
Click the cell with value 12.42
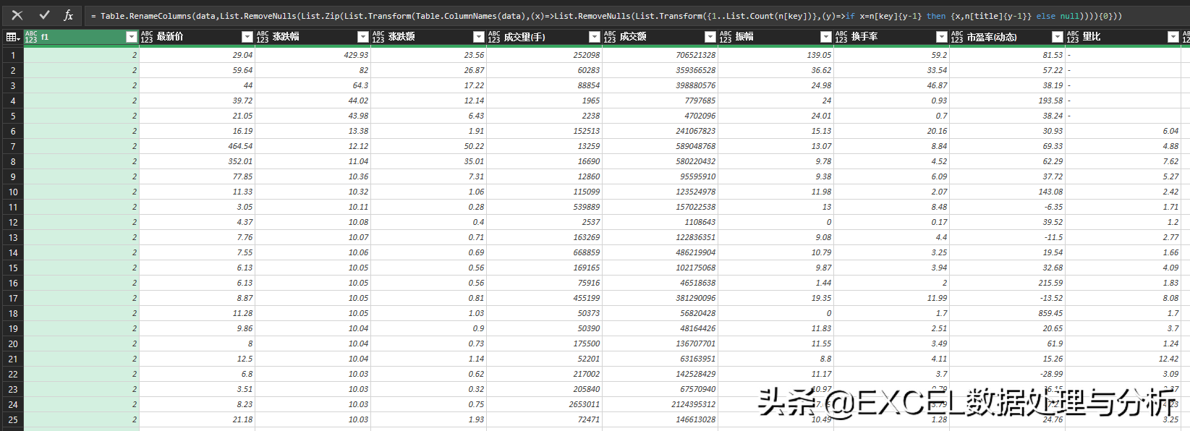pyautogui.click(x=1123, y=359)
